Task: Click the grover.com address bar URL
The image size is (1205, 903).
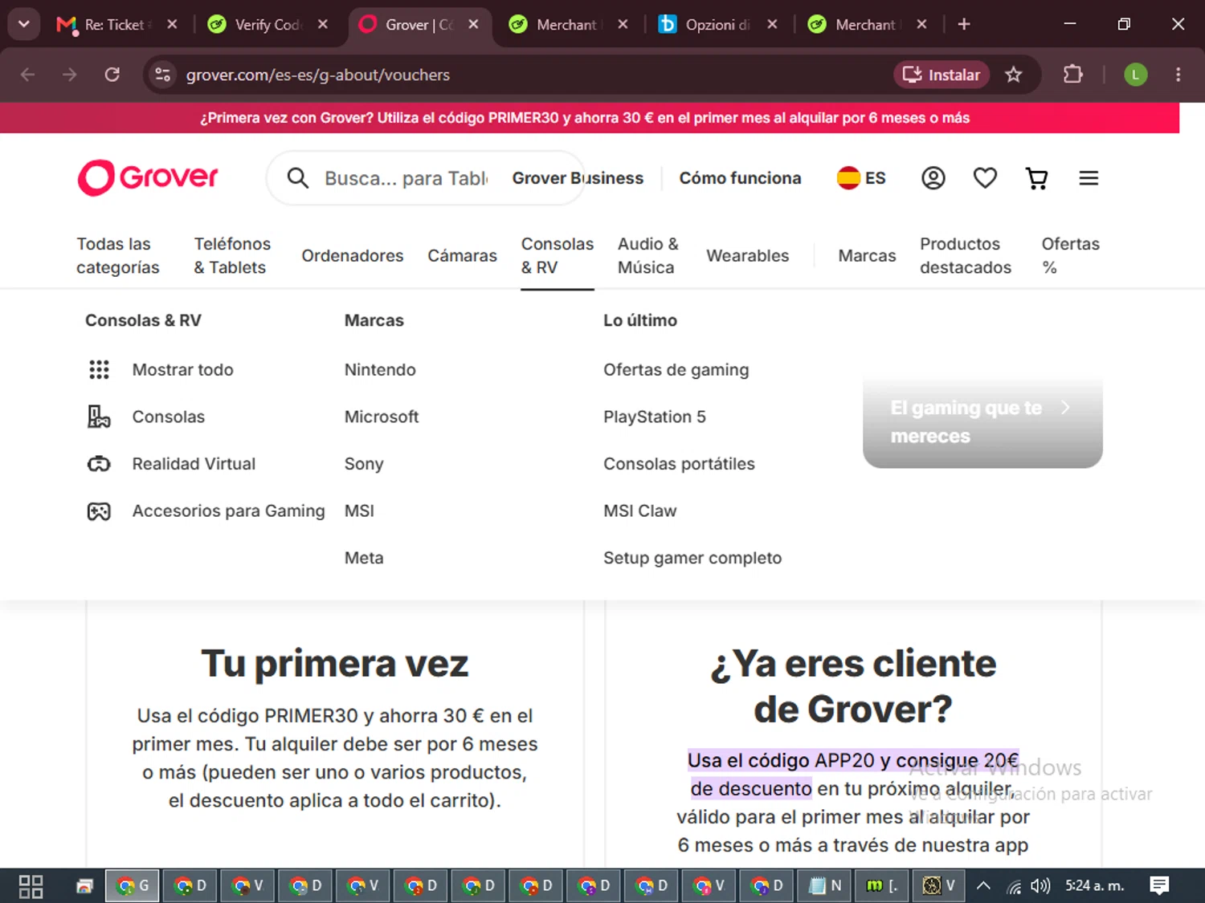Action: click(318, 75)
